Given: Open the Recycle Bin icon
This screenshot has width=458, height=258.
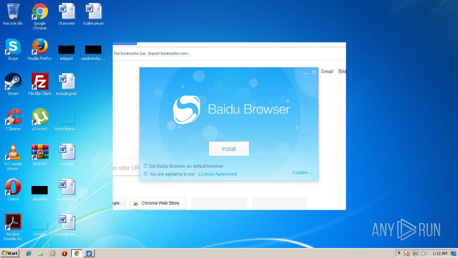Looking at the screenshot, I should point(13,15).
